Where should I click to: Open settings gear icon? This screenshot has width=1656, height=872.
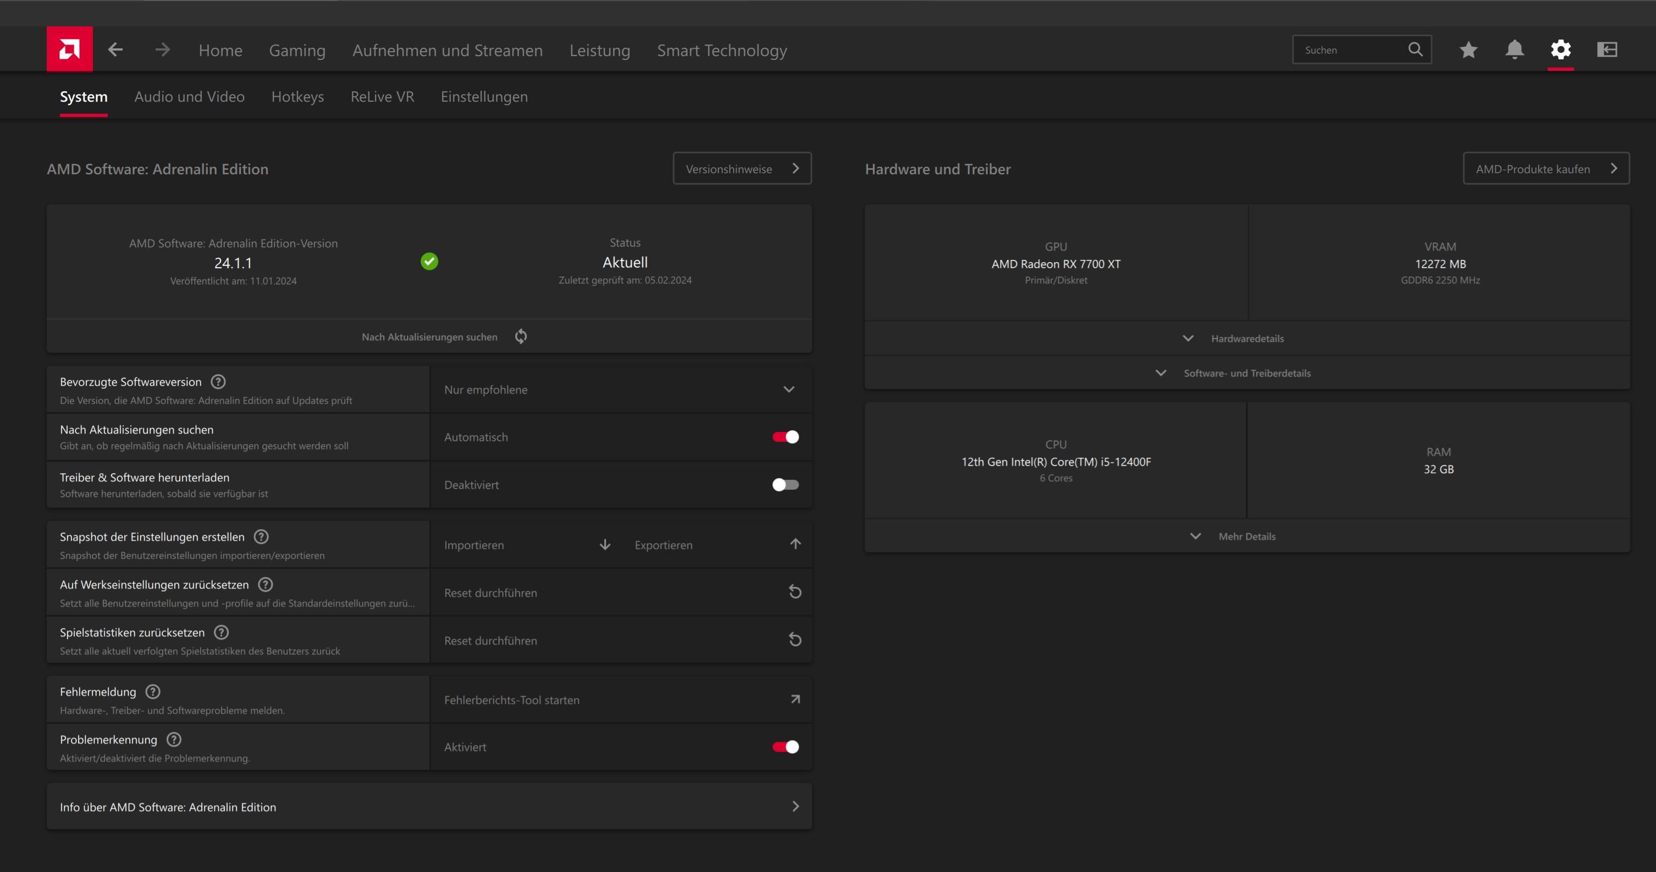click(1561, 49)
